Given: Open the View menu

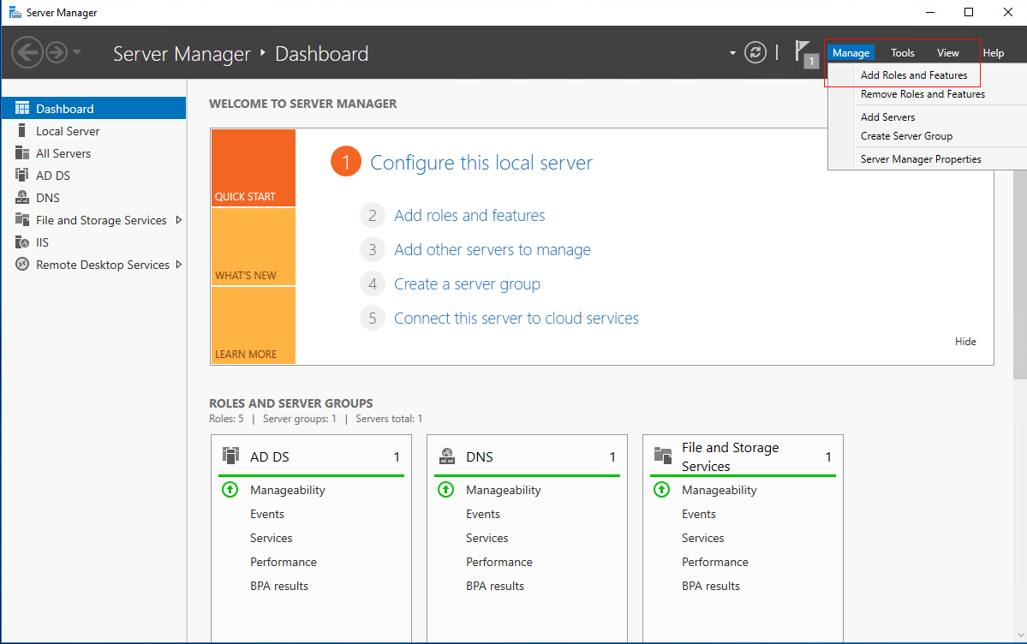Looking at the screenshot, I should pyautogui.click(x=947, y=52).
